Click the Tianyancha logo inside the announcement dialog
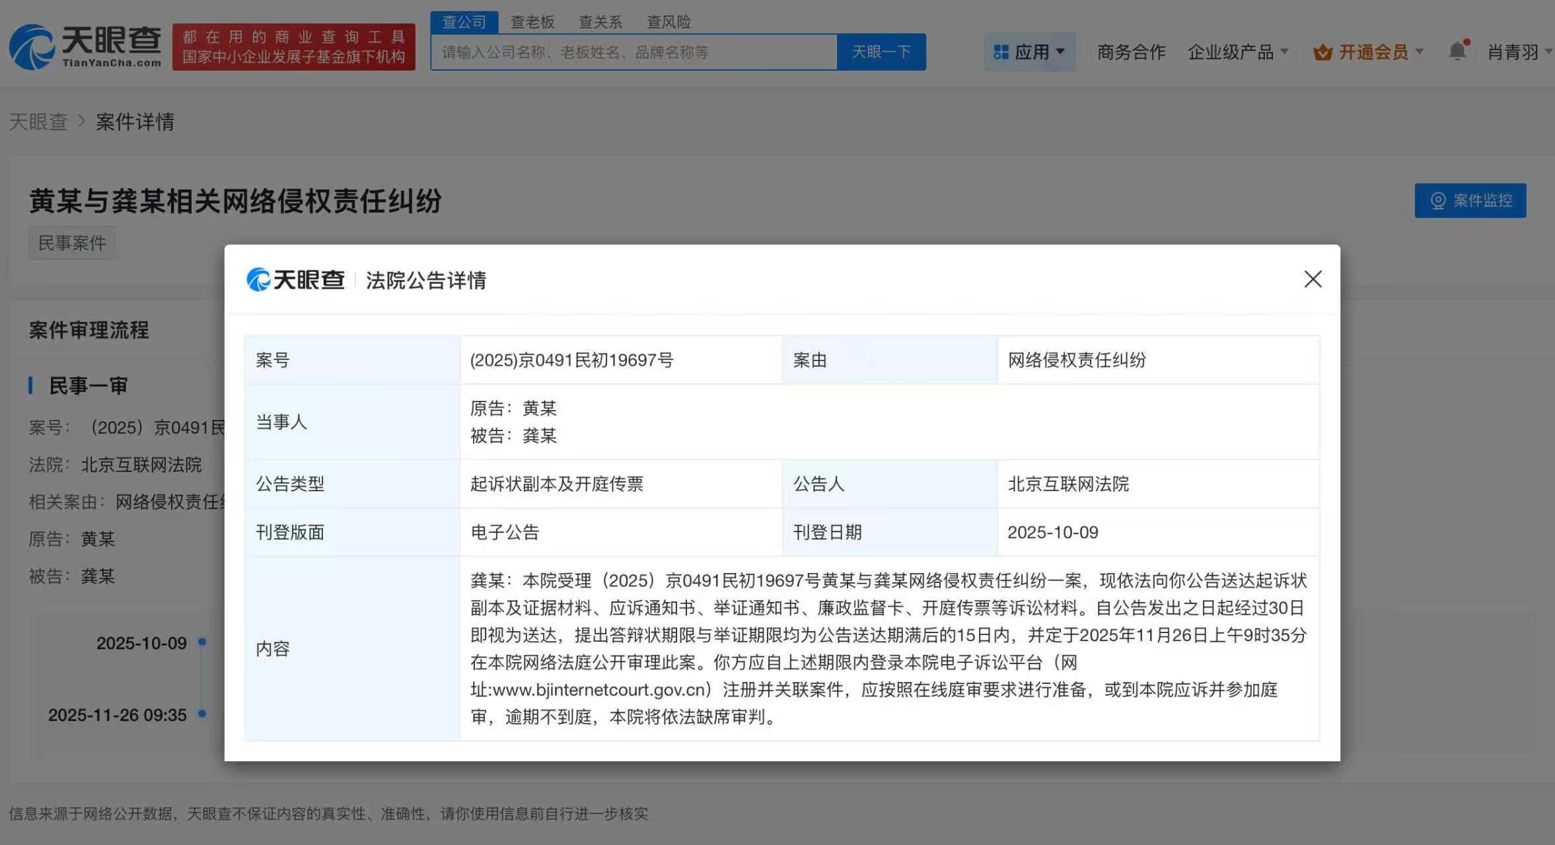Screen dimensions: 1555x845 coord(295,279)
